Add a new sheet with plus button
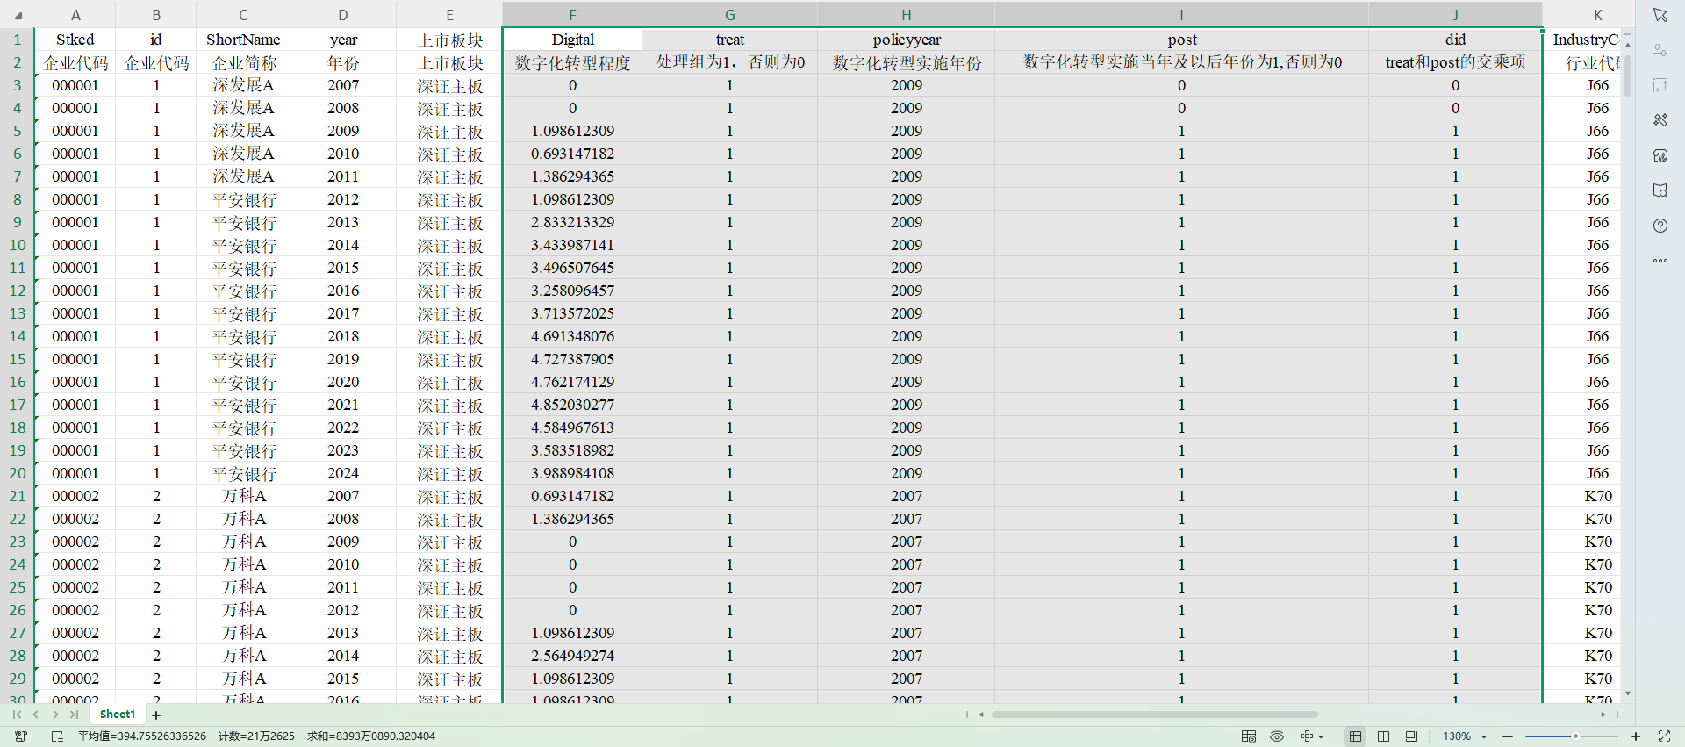 (x=156, y=715)
